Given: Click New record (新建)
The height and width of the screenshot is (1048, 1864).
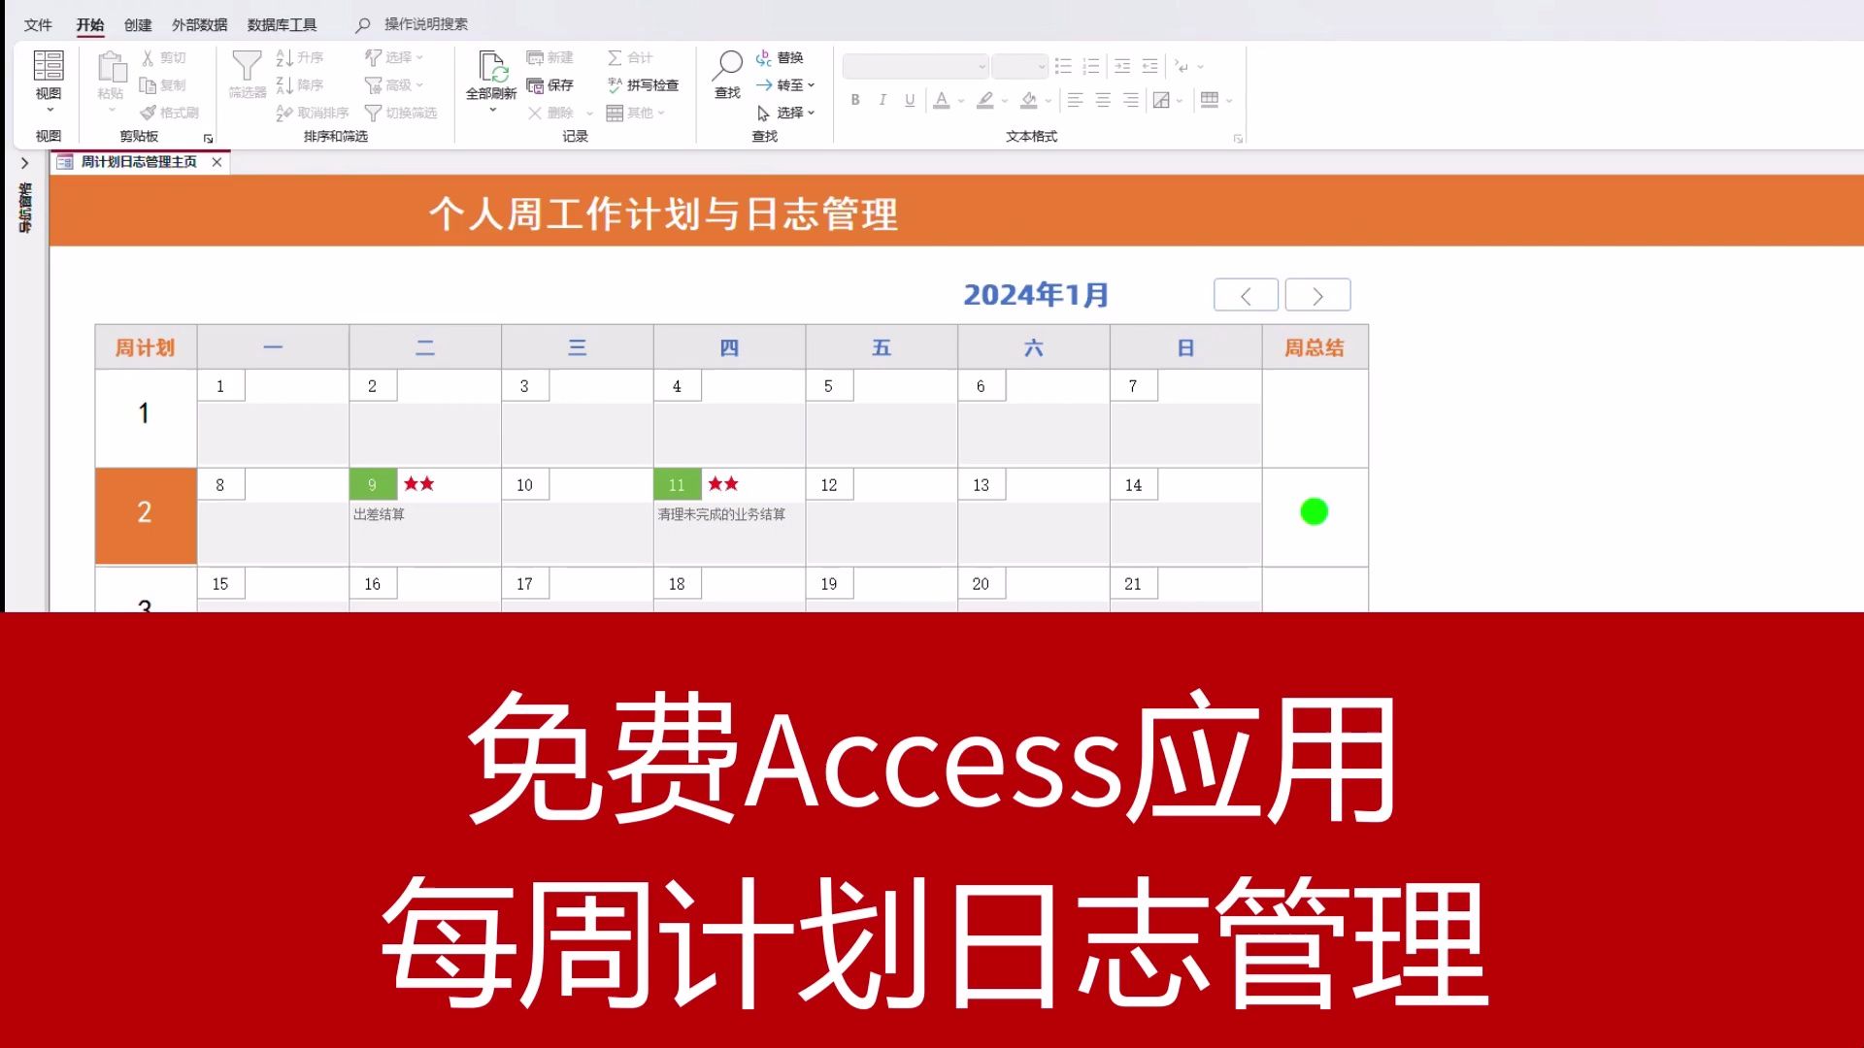Looking at the screenshot, I should click(x=549, y=58).
